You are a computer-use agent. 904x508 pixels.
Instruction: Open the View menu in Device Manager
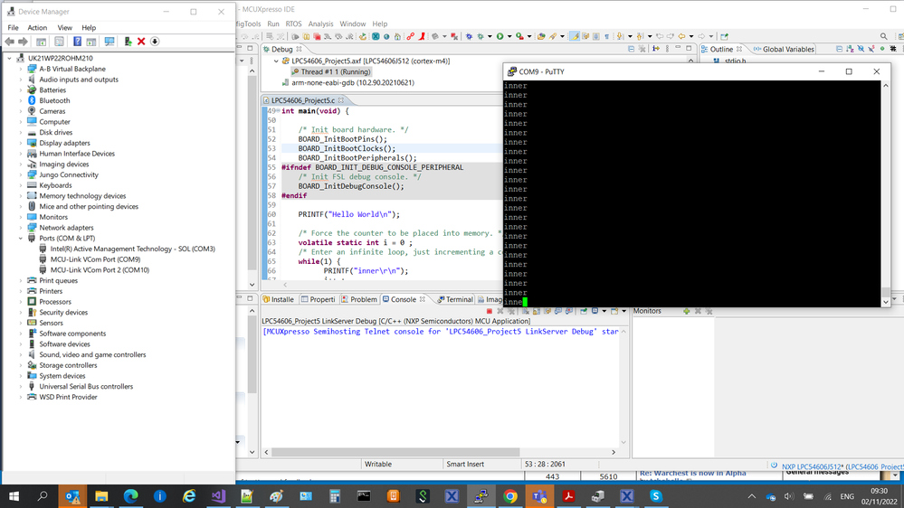(x=64, y=28)
